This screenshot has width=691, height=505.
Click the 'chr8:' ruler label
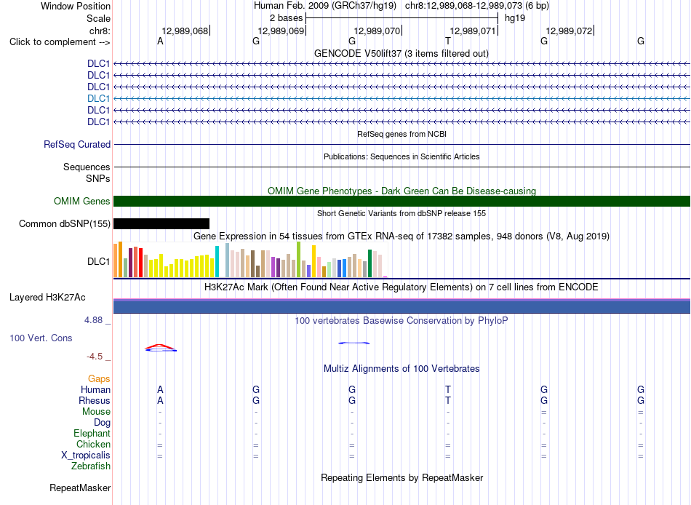(100, 31)
